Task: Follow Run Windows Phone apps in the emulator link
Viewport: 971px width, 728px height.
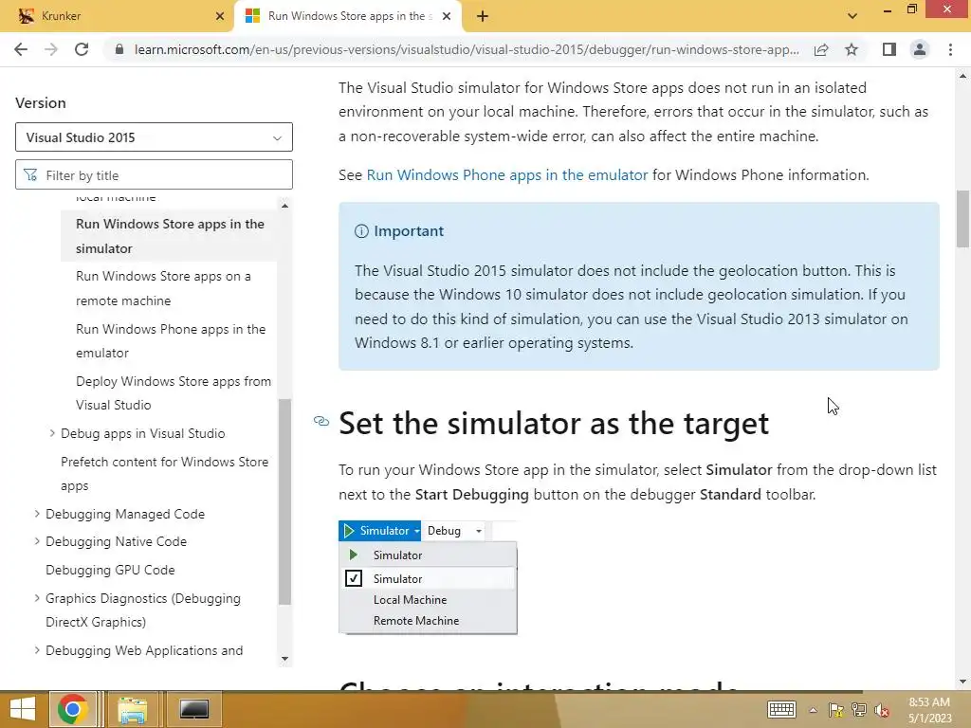Action: click(x=506, y=175)
